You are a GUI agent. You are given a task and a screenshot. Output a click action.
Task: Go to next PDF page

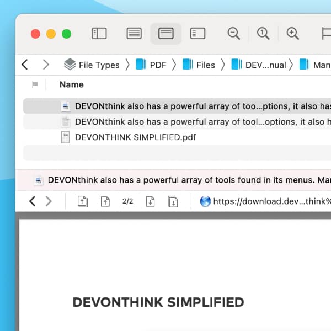pyautogui.click(x=150, y=201)
